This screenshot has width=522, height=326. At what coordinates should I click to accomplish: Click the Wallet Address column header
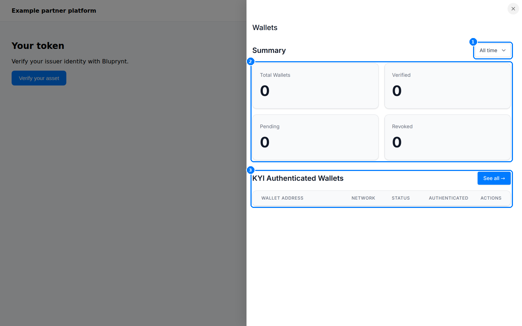click(282, 198)
